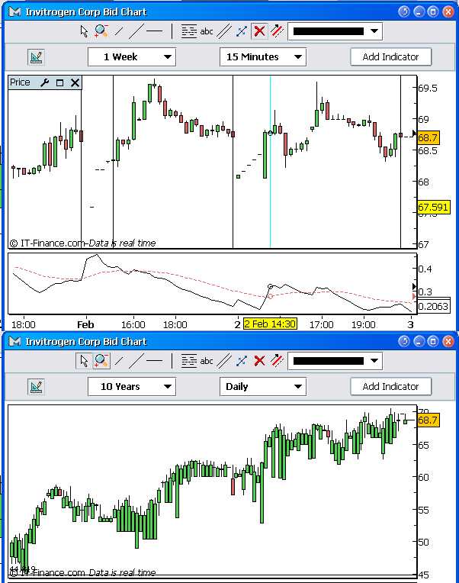Toggle the red X delete tool, top chart

pyautogui.click(x=259, y=31)
